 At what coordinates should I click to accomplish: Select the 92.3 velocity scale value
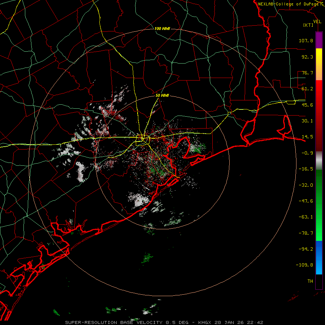[307, 57]
